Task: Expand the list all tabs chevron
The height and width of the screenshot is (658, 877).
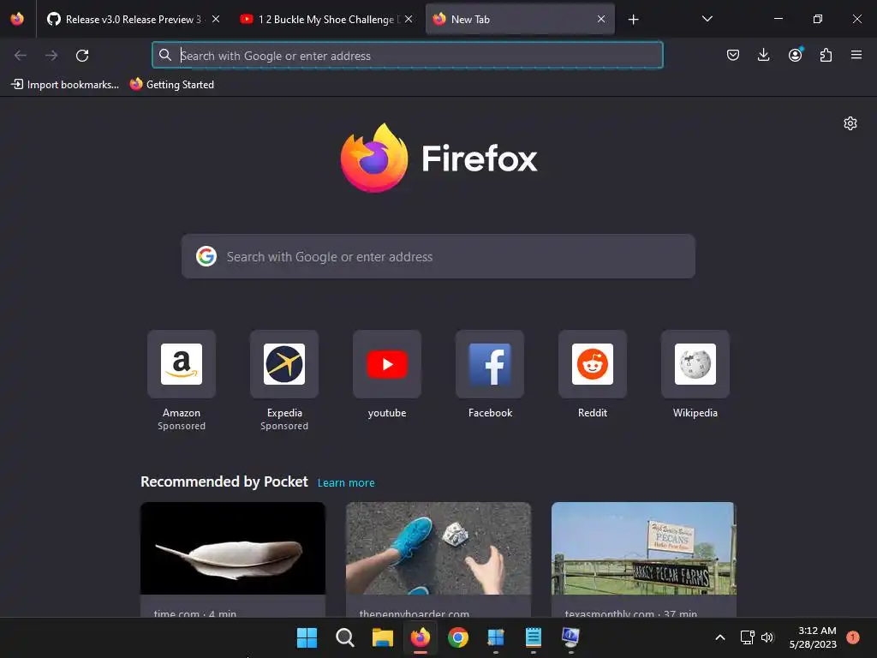Action: coord(707,19)
